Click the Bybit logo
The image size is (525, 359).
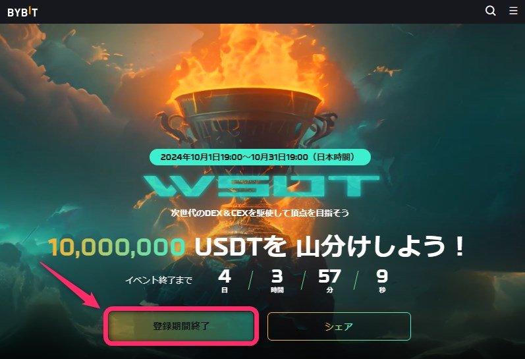(x=22, y=12)
